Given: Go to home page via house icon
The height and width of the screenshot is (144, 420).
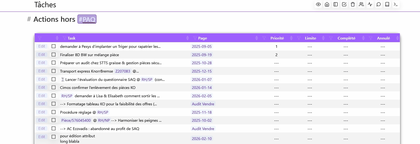Looking at the screenshot, I should point(327,4).
